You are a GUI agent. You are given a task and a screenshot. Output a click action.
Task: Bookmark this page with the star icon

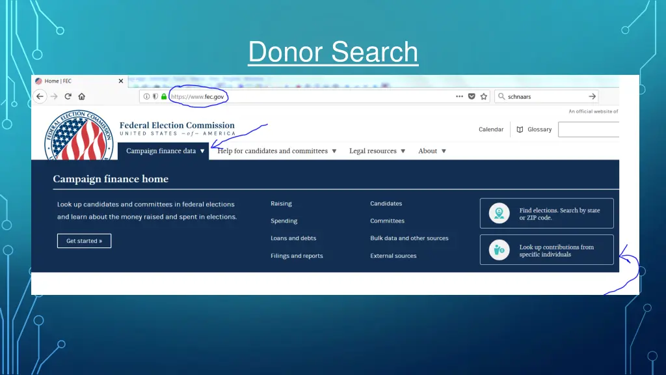coord(484,96)
